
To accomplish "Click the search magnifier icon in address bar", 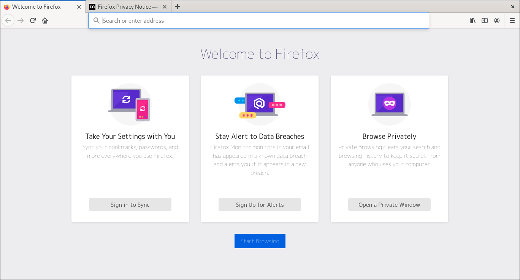I will tap(97, 20).
